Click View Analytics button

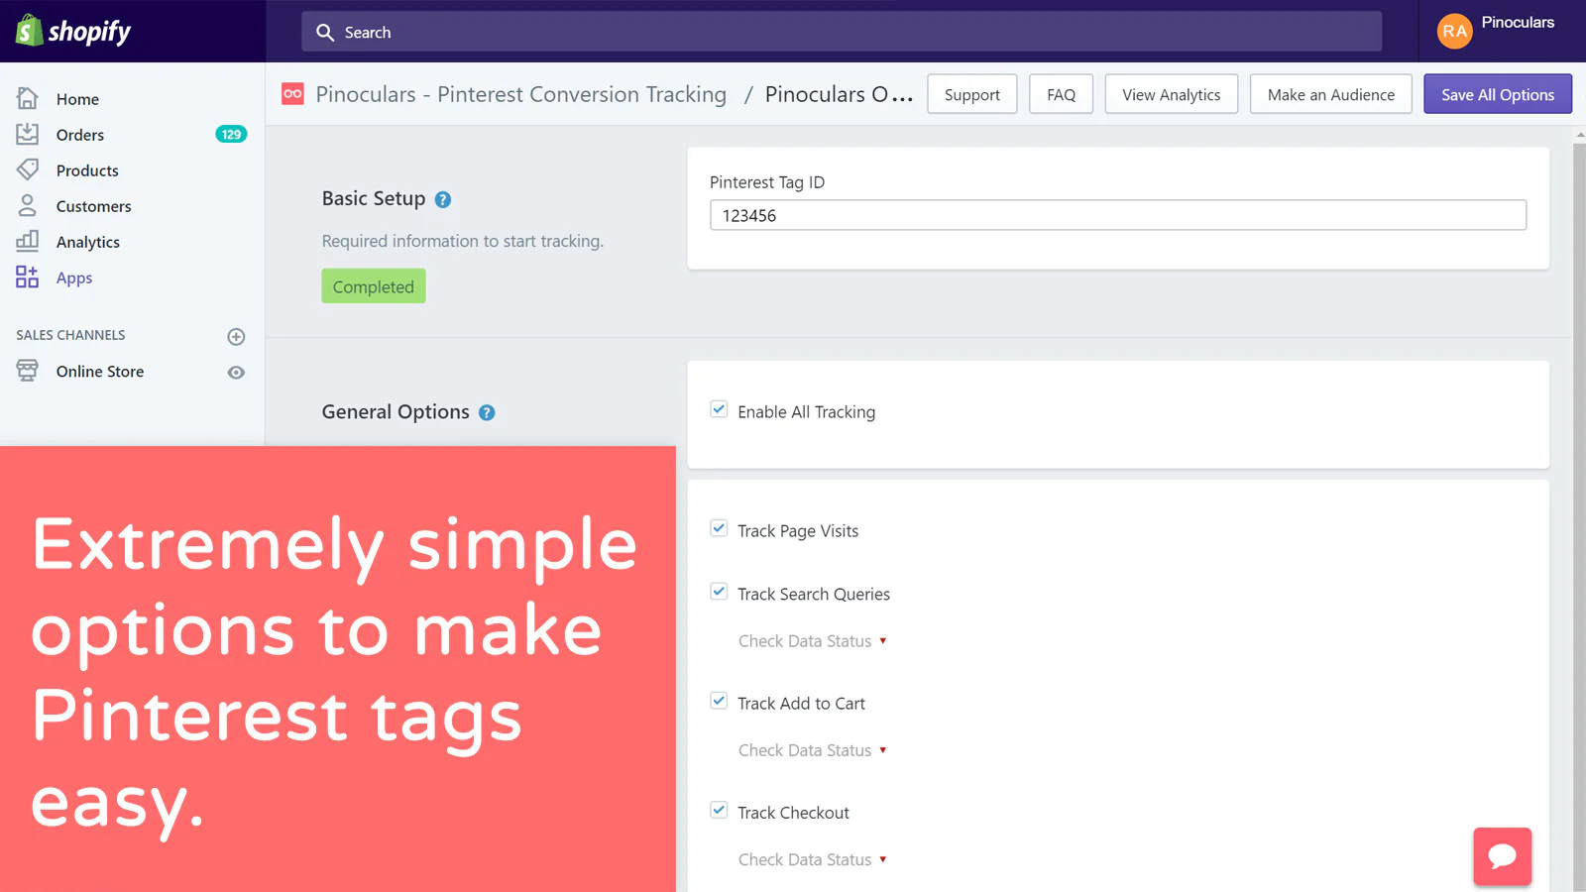click(1171, 94)
